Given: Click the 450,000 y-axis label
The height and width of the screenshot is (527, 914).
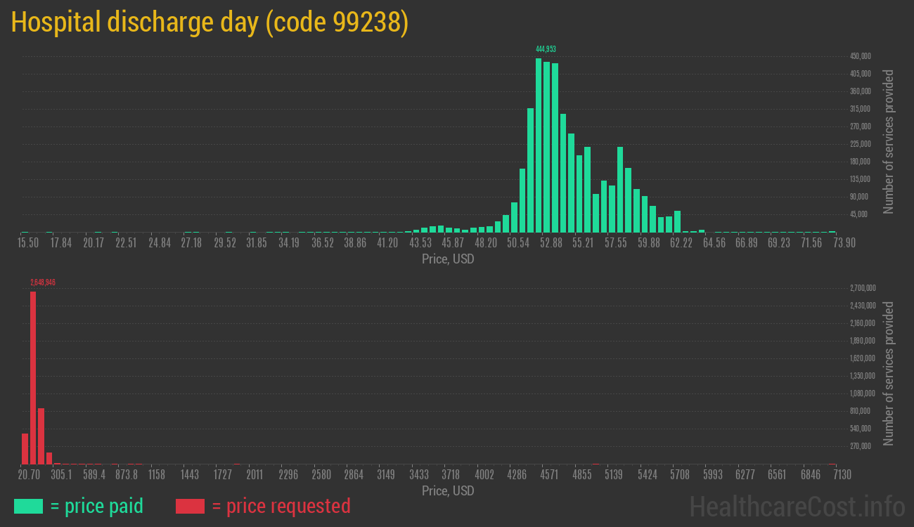Looking at the screenshot, I should pyautogui.click(x=861, y=56).
